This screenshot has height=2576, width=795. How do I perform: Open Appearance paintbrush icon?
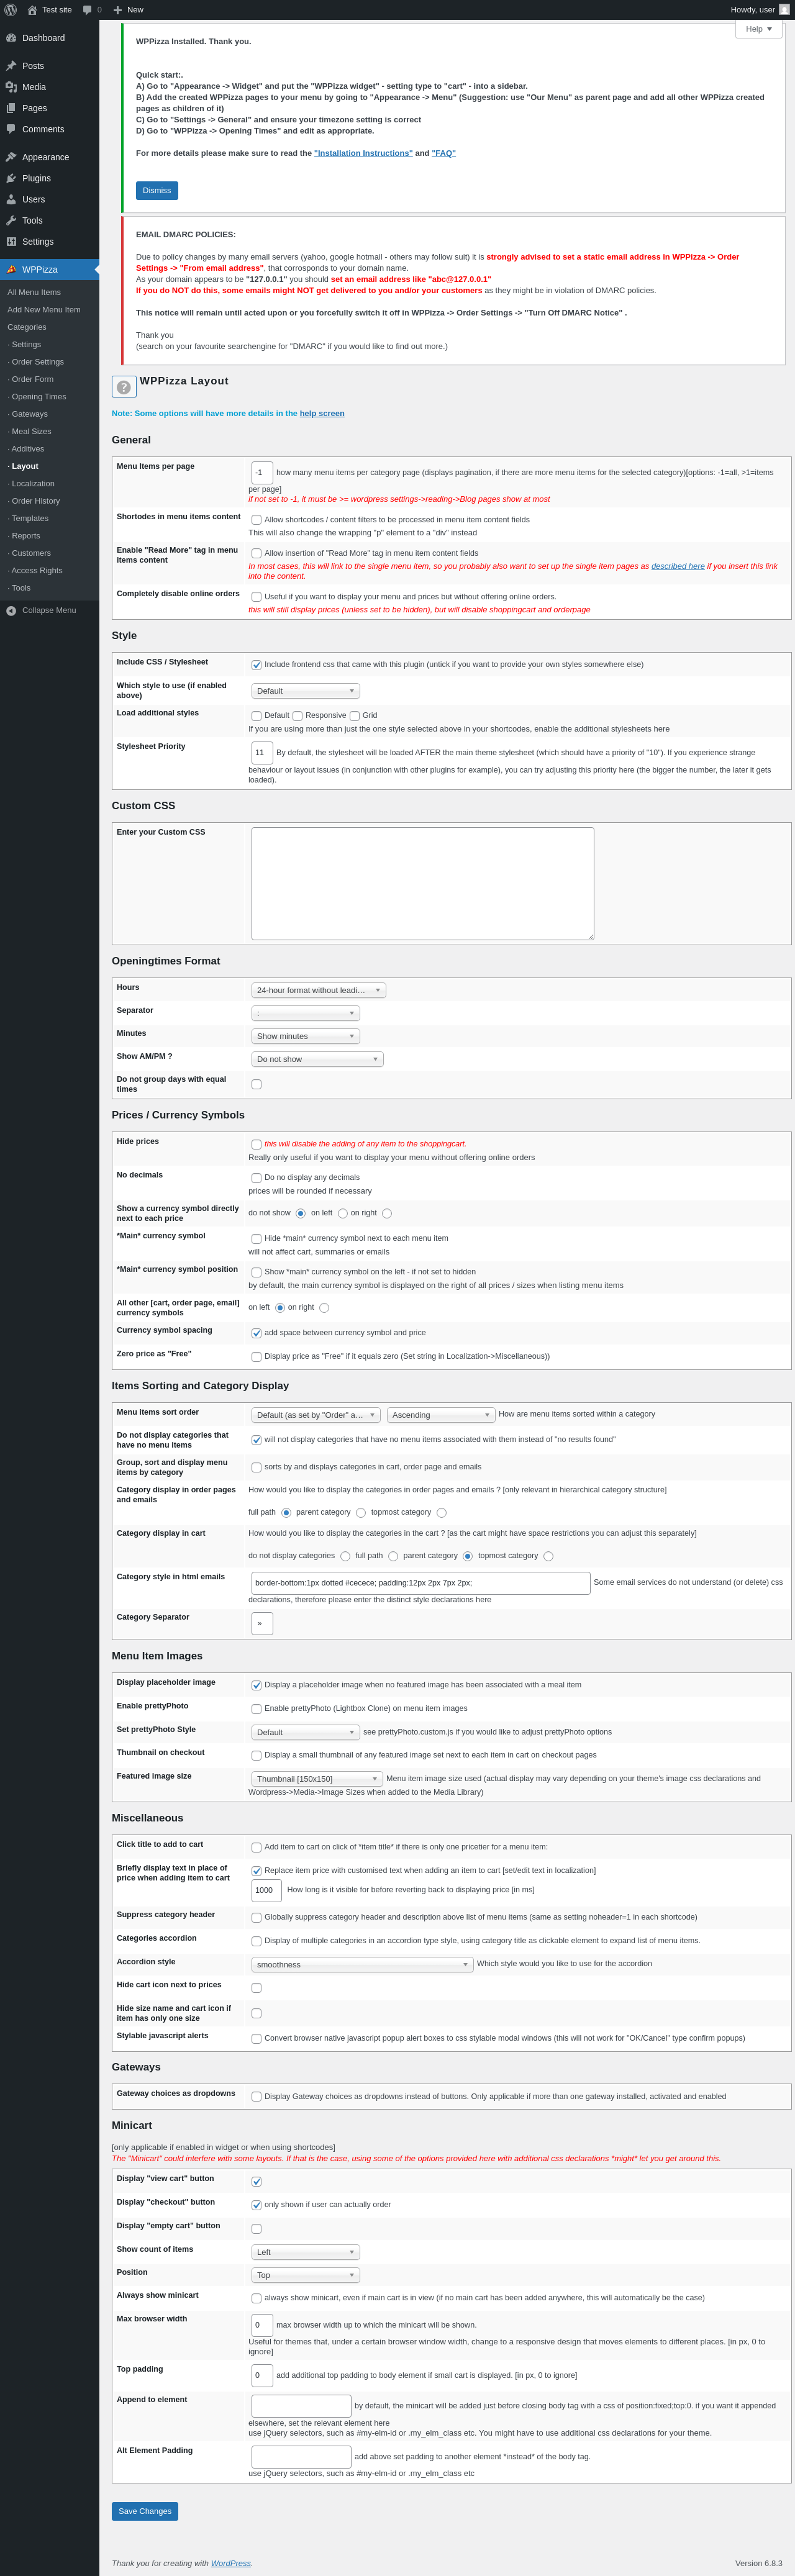tap(11, 157)
